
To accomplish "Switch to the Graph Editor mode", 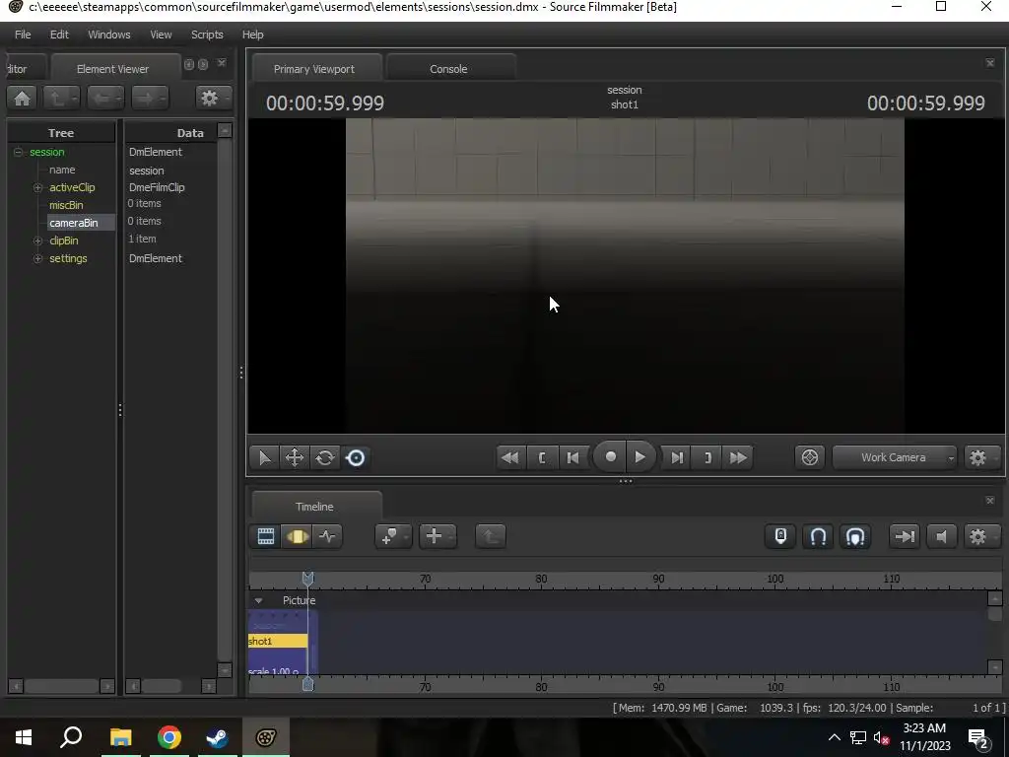I will pos(327,536).
